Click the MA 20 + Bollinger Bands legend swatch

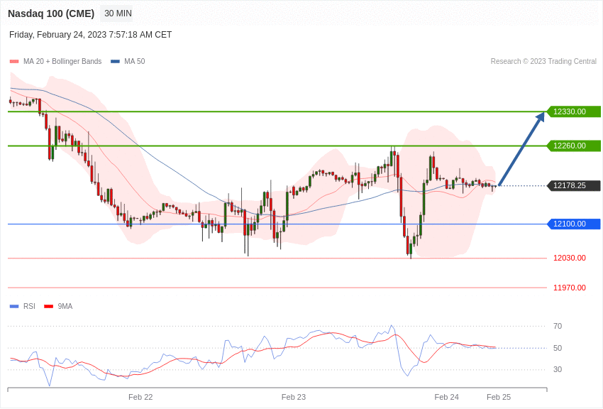(x=14, y=61)
